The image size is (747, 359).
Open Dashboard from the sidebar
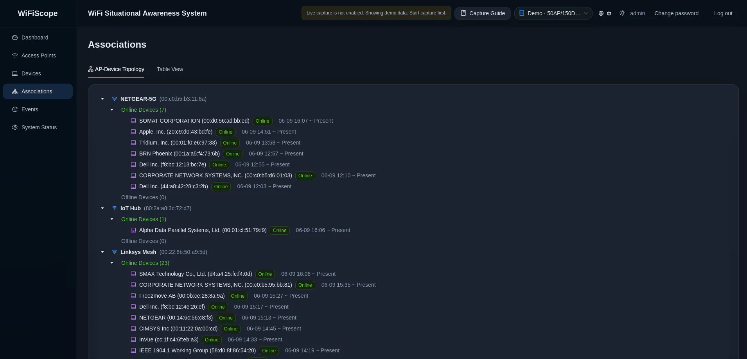click(38, 38)
